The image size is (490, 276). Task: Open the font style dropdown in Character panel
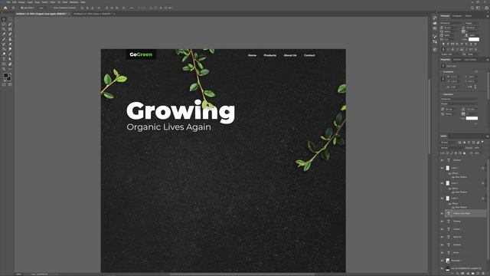(x=472, y=23)
